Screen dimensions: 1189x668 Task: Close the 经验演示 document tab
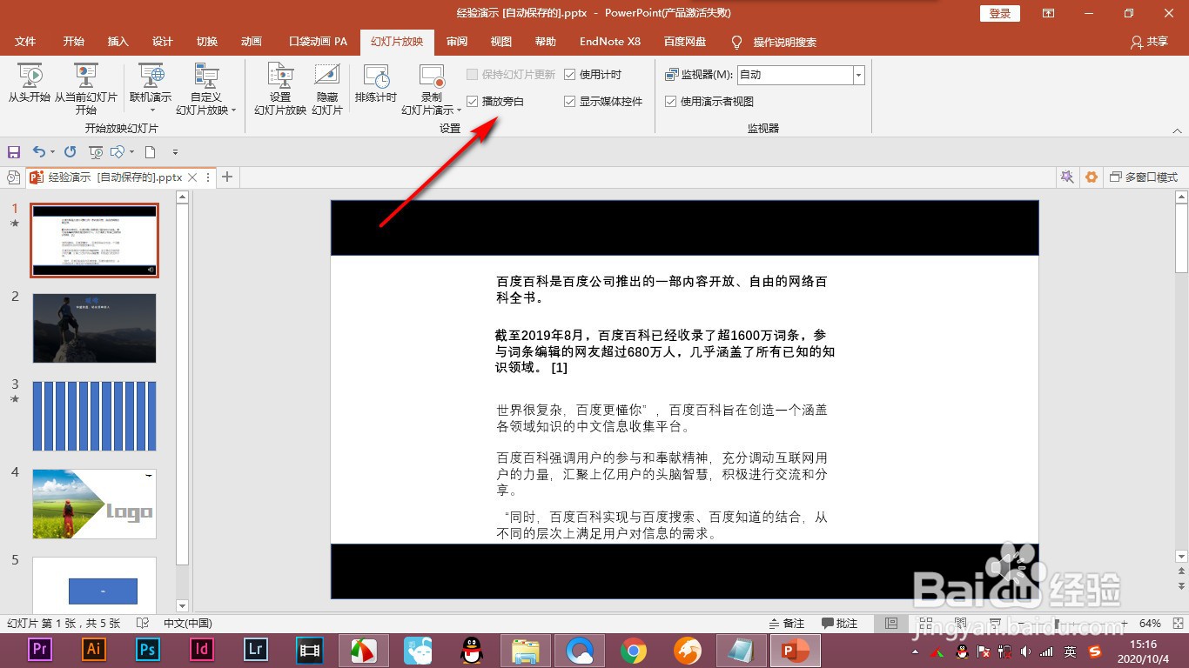193,177
